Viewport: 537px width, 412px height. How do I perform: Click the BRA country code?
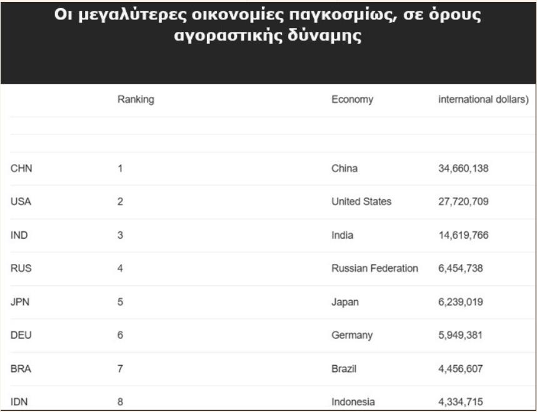pyautogui.click(x=21, y=369)
